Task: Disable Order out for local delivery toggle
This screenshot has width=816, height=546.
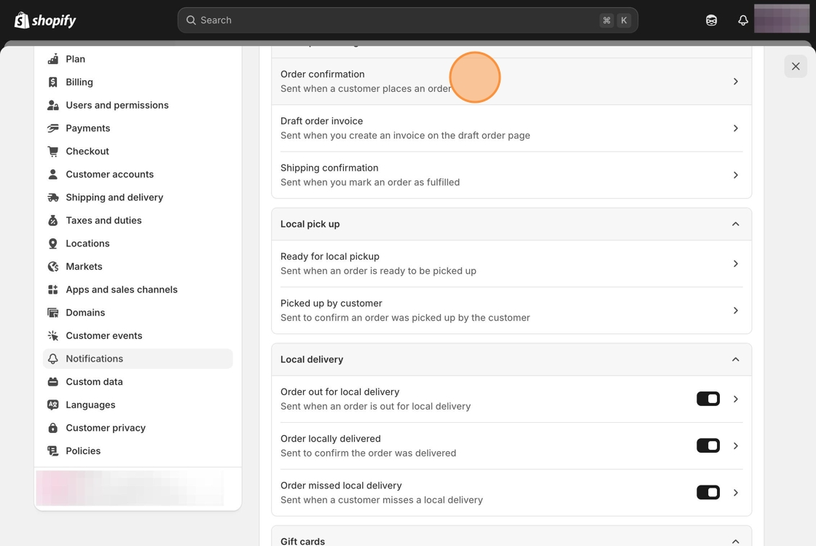Action: 707,399
